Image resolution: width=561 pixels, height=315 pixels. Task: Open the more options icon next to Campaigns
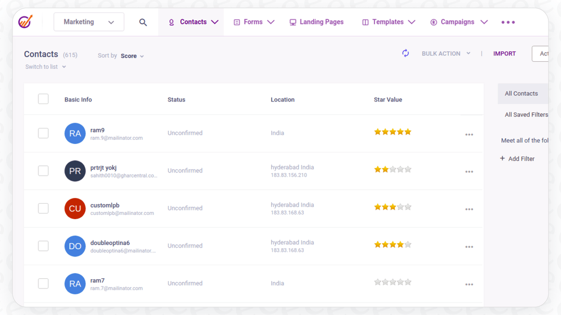coord(507,22)
